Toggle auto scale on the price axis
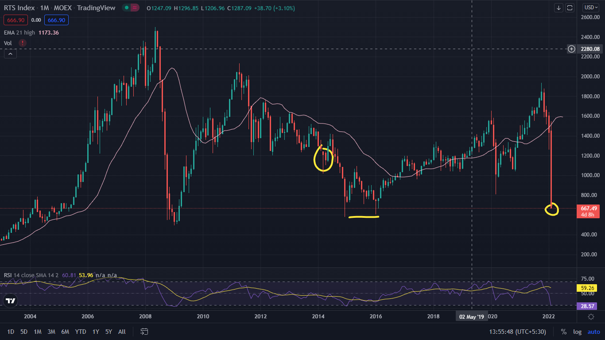The image size is (605, 340). click(593, 332)
